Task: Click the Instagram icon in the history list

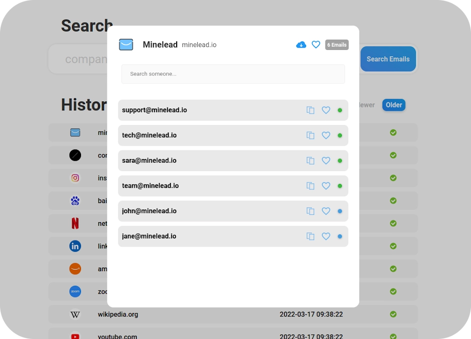Action: point(75,178)
